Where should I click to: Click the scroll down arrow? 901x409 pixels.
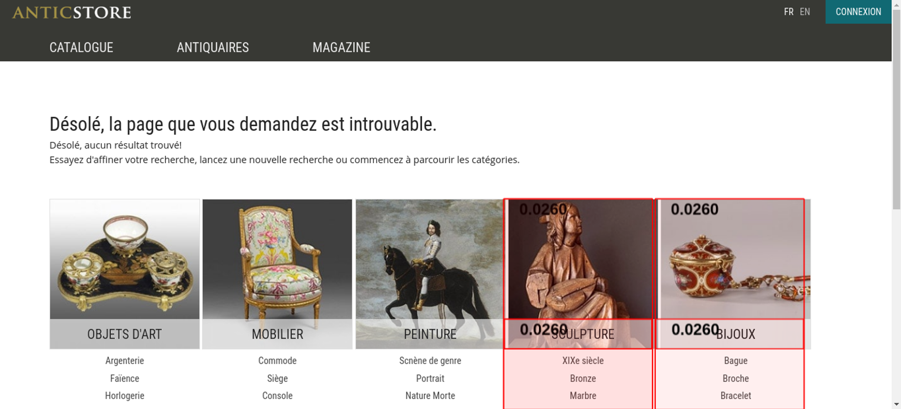896,404
